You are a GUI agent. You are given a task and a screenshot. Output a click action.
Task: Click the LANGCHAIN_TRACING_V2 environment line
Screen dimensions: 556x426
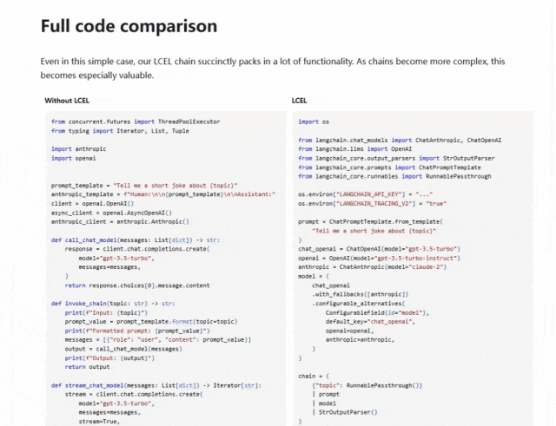click(373, 203)
